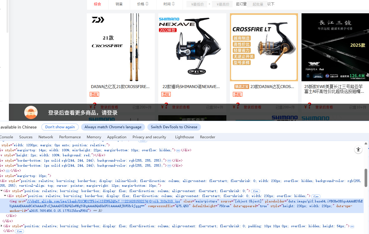Sort results by 销量
The width and height of the screenshot is (369, 234).
[x=119, y=4]
